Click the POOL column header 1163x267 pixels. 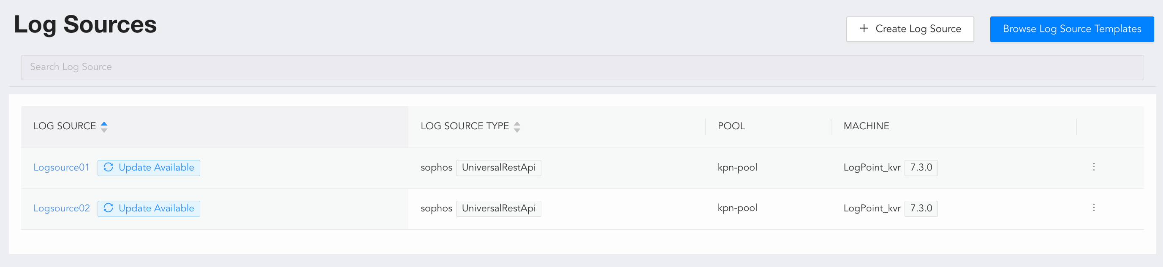[x=731, y=126]
